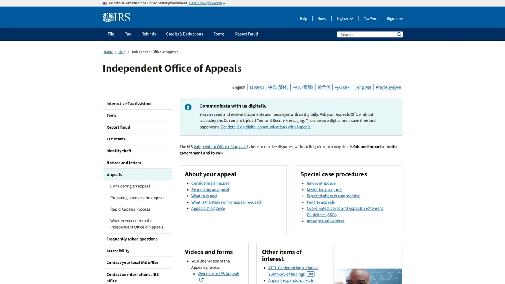Click the photo thumbnail of the man
505x284 pixels.
368,276
